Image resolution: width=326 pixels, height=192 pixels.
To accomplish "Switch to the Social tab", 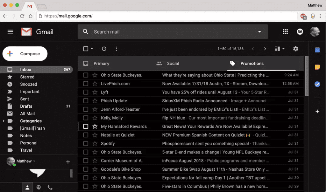I will pos(173,64).
